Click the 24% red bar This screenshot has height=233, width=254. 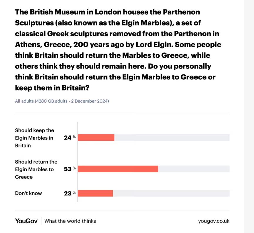click(x=96, y=137)
